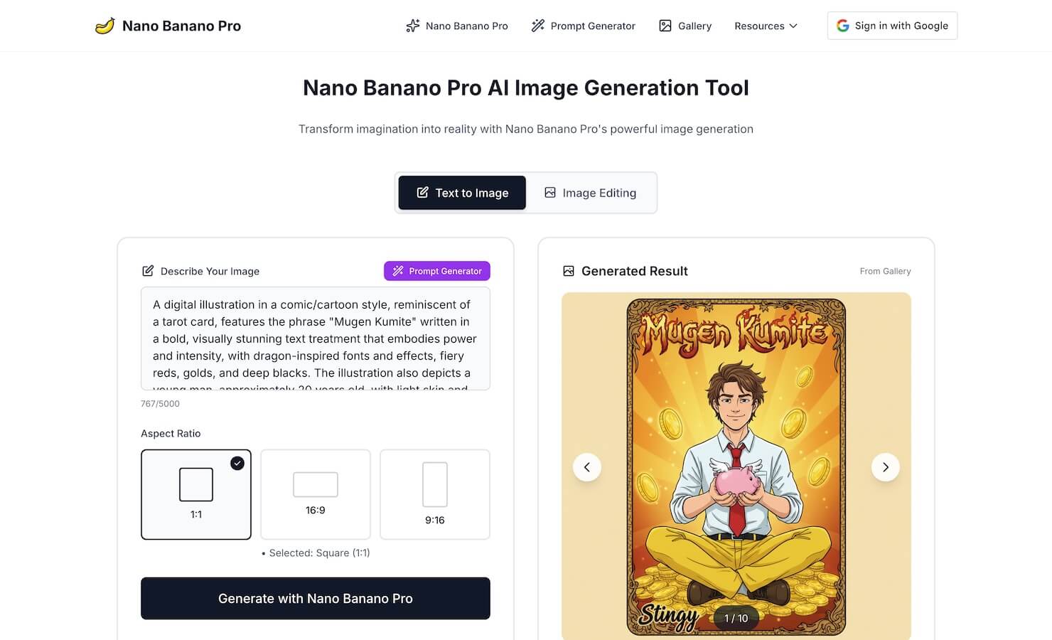
Task: Select the 9:16 aspect ratio
Action: click(x=434, y=494)
